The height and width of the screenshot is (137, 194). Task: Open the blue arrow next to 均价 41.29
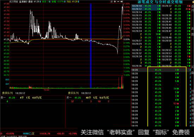click(78, 2)
